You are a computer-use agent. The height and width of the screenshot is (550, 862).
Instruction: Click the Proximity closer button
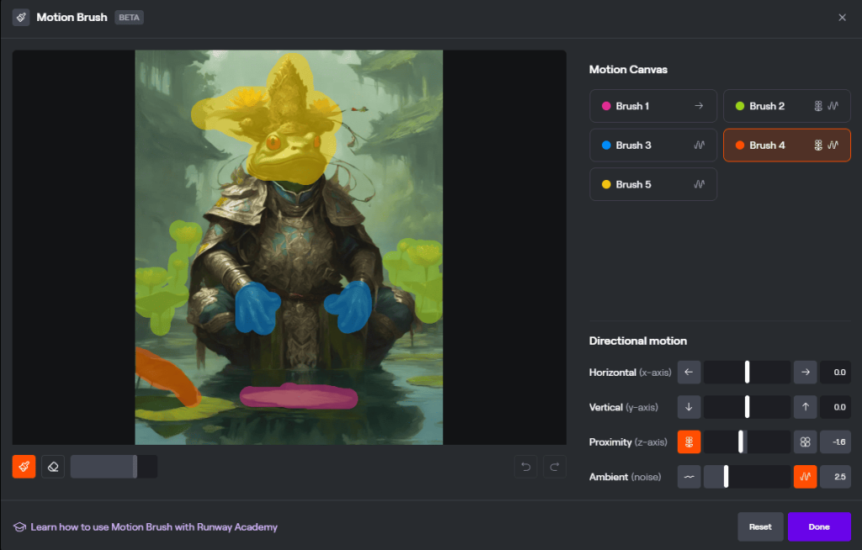pyautogui.click(x=806, y=442)
